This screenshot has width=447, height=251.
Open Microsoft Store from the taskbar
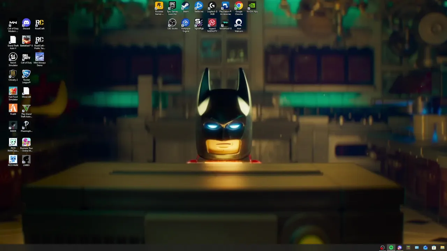434,248
